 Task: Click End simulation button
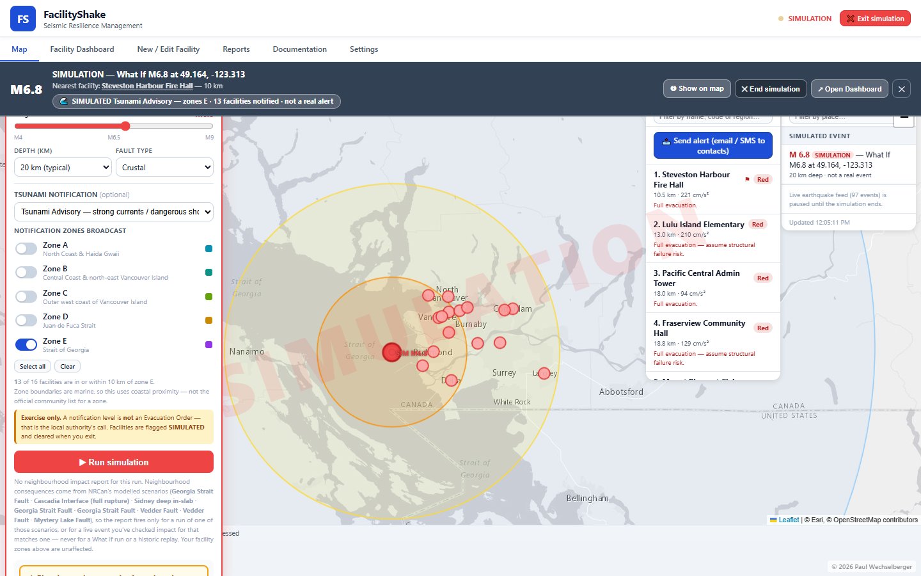pyautogui.click(x=770, y=89)
